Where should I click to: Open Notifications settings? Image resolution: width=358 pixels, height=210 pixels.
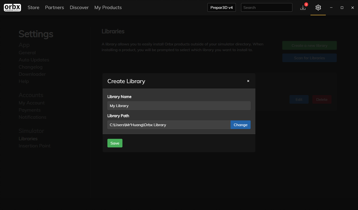[32, 117]
